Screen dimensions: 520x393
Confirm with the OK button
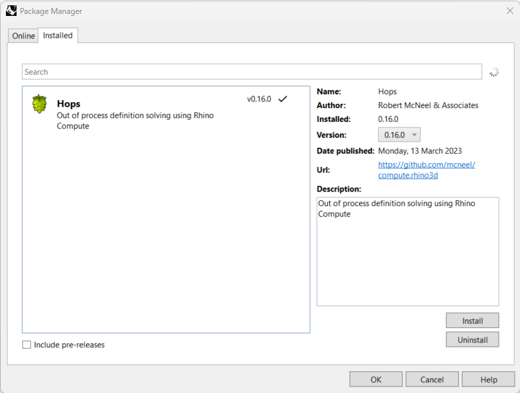click(x=376, y=379)
